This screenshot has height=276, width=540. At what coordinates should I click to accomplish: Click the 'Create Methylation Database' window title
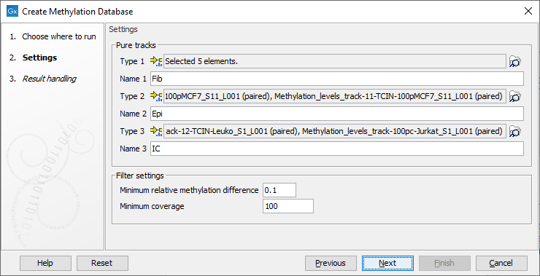[77, 12]
